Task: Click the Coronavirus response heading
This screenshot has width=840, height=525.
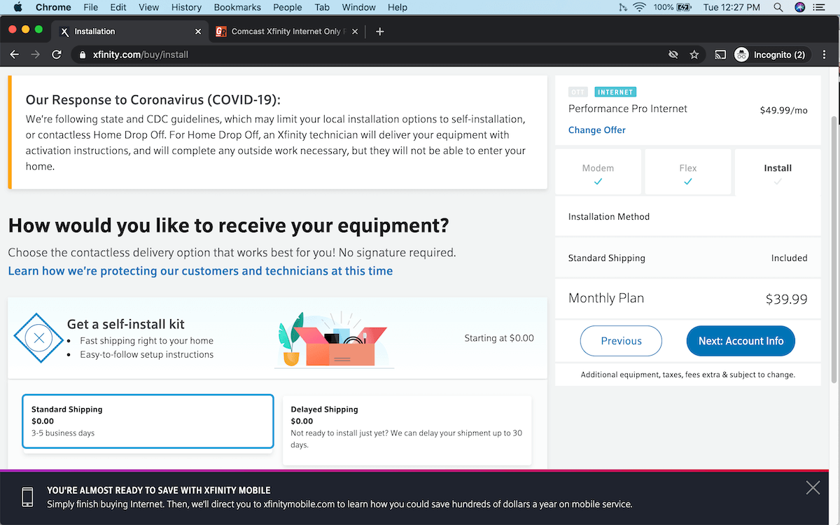Action: pos(153,100)
